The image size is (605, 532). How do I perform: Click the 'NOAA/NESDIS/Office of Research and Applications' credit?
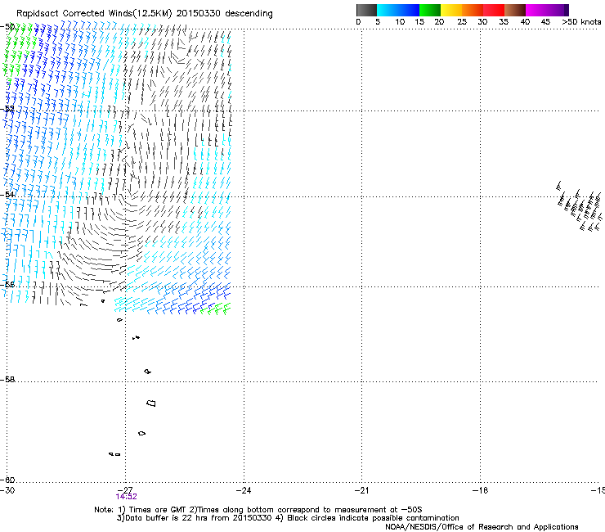coord(482,527)
